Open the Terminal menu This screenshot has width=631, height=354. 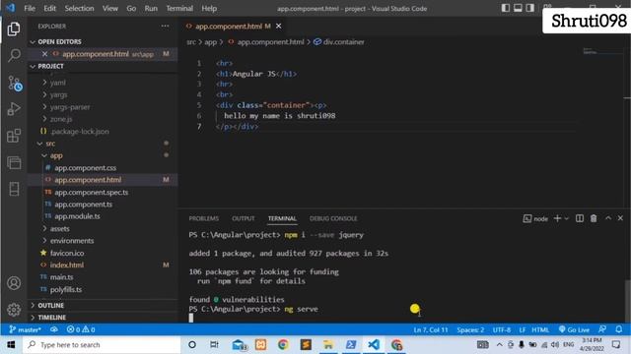179,8
